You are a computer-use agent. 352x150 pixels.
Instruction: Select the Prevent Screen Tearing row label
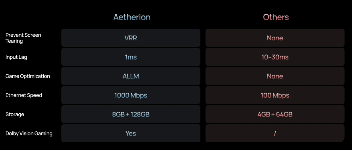coord(23,38)
